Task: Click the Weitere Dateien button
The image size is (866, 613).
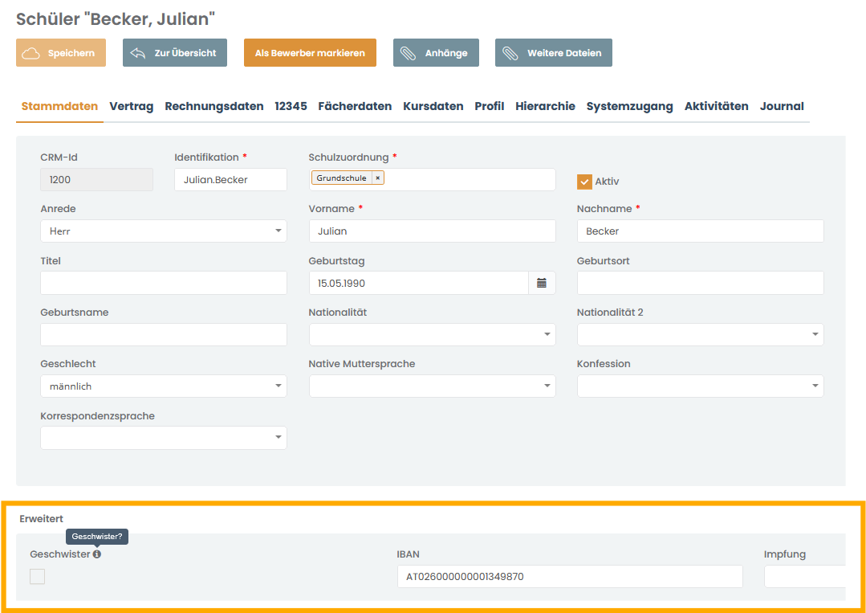Action: [x=554, y=52]
